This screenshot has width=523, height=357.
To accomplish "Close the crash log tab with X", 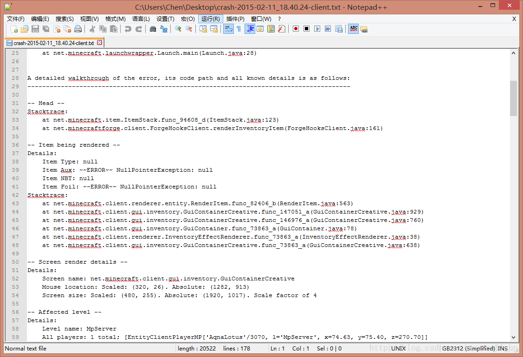I will [x=99, y=43].
